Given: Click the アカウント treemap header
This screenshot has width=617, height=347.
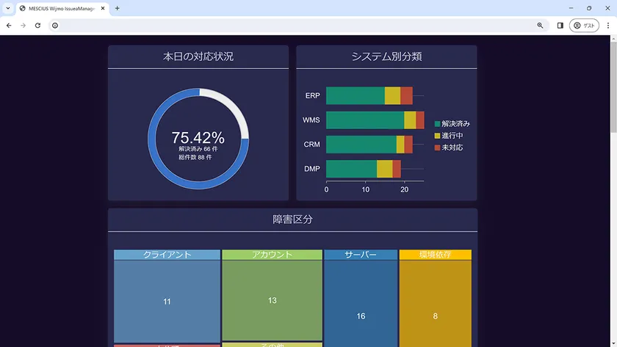Looking at the screenshot, I should [272, 255].
